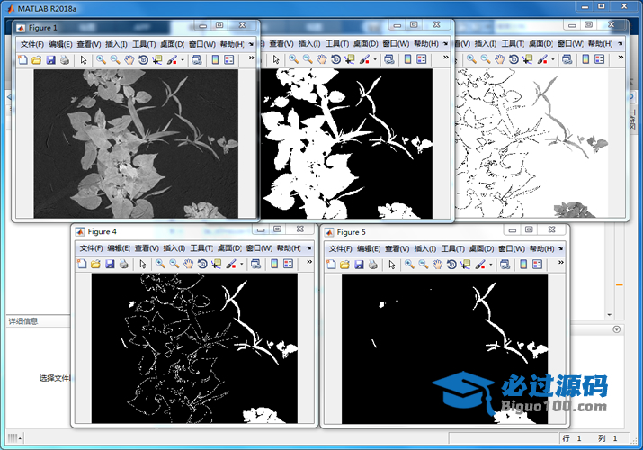Click Link Plot icon in Figure 4
This screenshot has width=643, height=450.
tap(256, 264)
